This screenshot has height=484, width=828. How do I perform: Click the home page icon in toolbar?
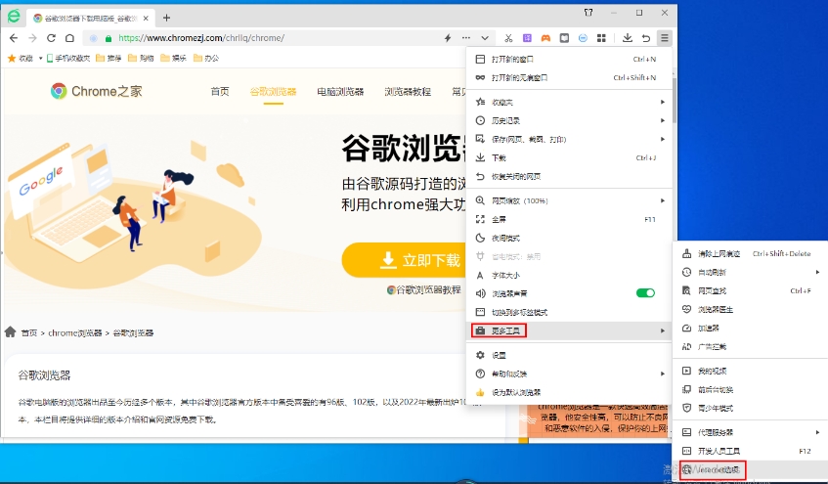(69, 38)
